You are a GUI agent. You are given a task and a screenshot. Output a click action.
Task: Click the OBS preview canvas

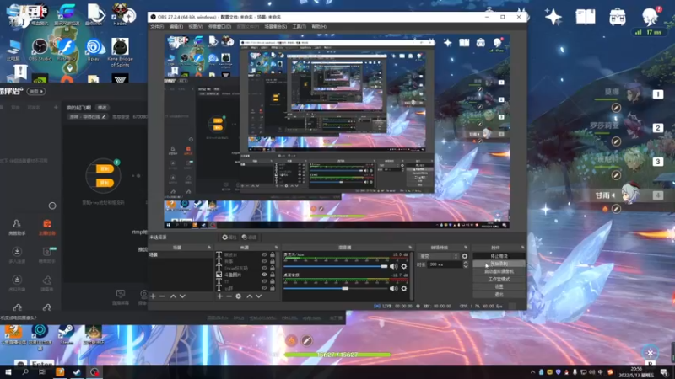tap(337, 131)
